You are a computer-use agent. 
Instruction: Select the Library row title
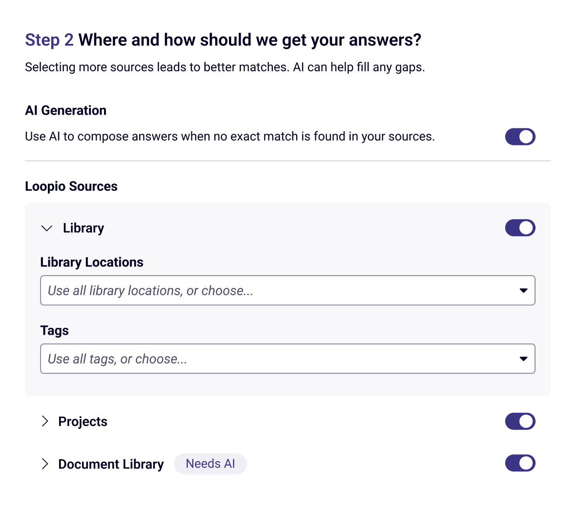(83, 228)
